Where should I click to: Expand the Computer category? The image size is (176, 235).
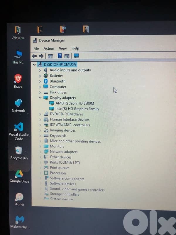tap(40, 87)
